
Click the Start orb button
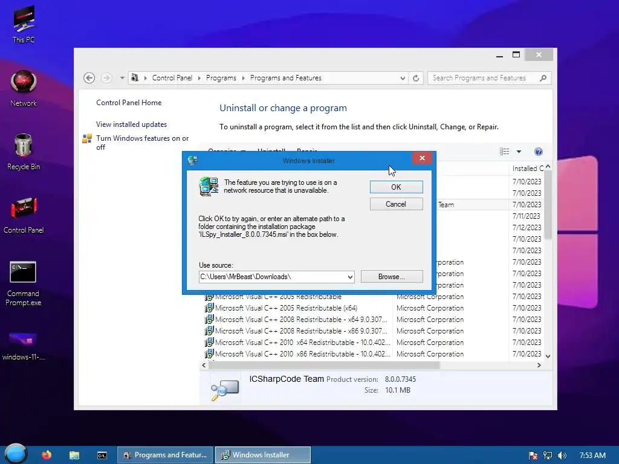(x=15, y=454)
